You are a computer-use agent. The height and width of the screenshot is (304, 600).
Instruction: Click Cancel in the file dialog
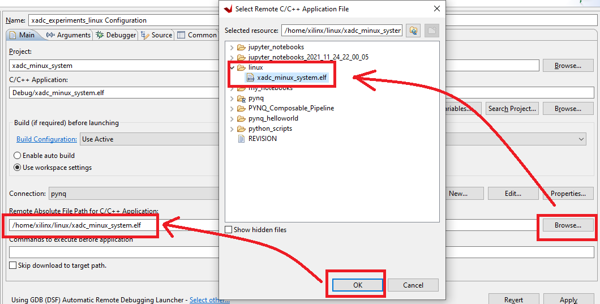[x=413, y=285]
